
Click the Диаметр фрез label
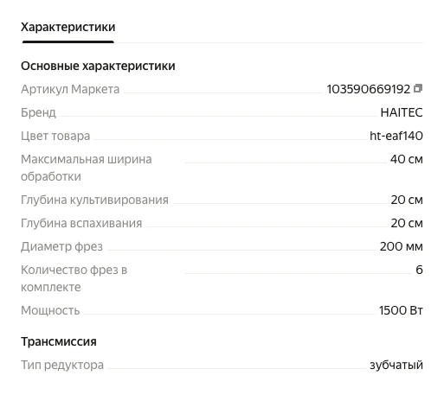pos(61,246)
